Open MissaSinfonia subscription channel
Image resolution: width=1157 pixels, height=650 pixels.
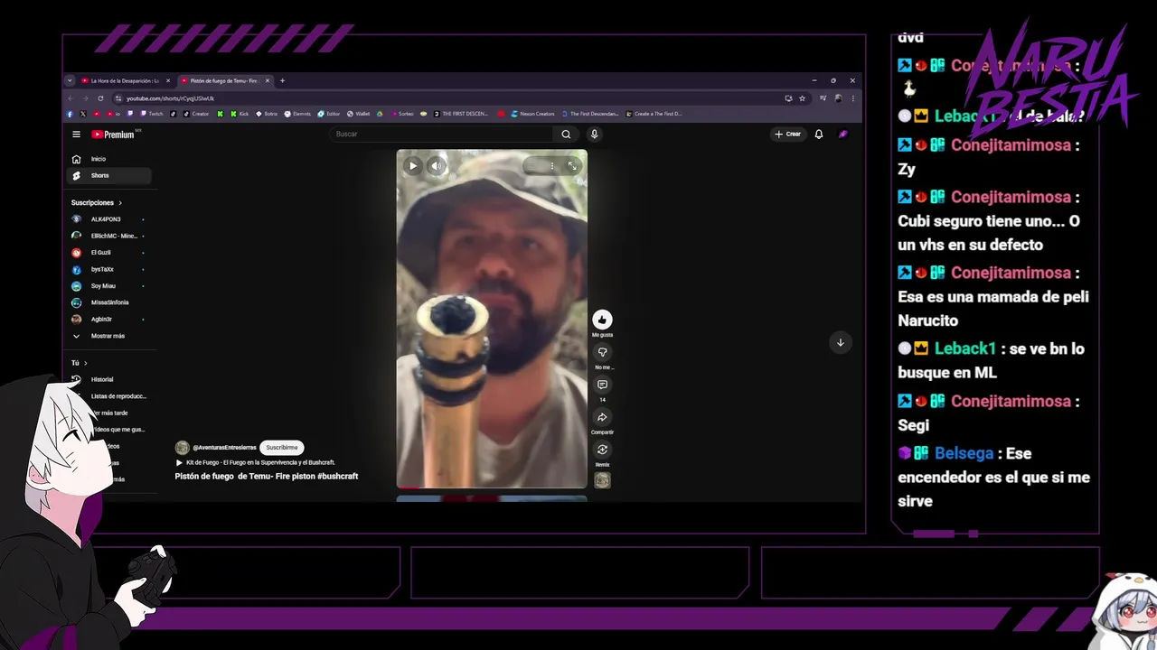[109, 302]
